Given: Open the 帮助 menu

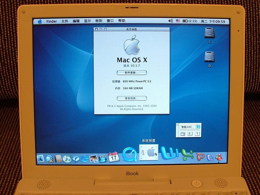Looking at the screenshot, I should coord(122,21).
